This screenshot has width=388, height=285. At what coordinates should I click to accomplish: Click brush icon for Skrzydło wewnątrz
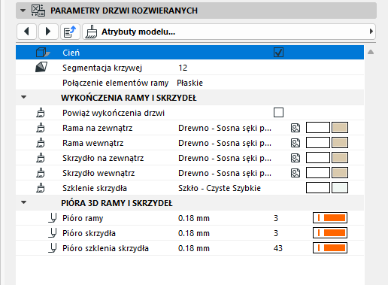click(x=41, y=173)
